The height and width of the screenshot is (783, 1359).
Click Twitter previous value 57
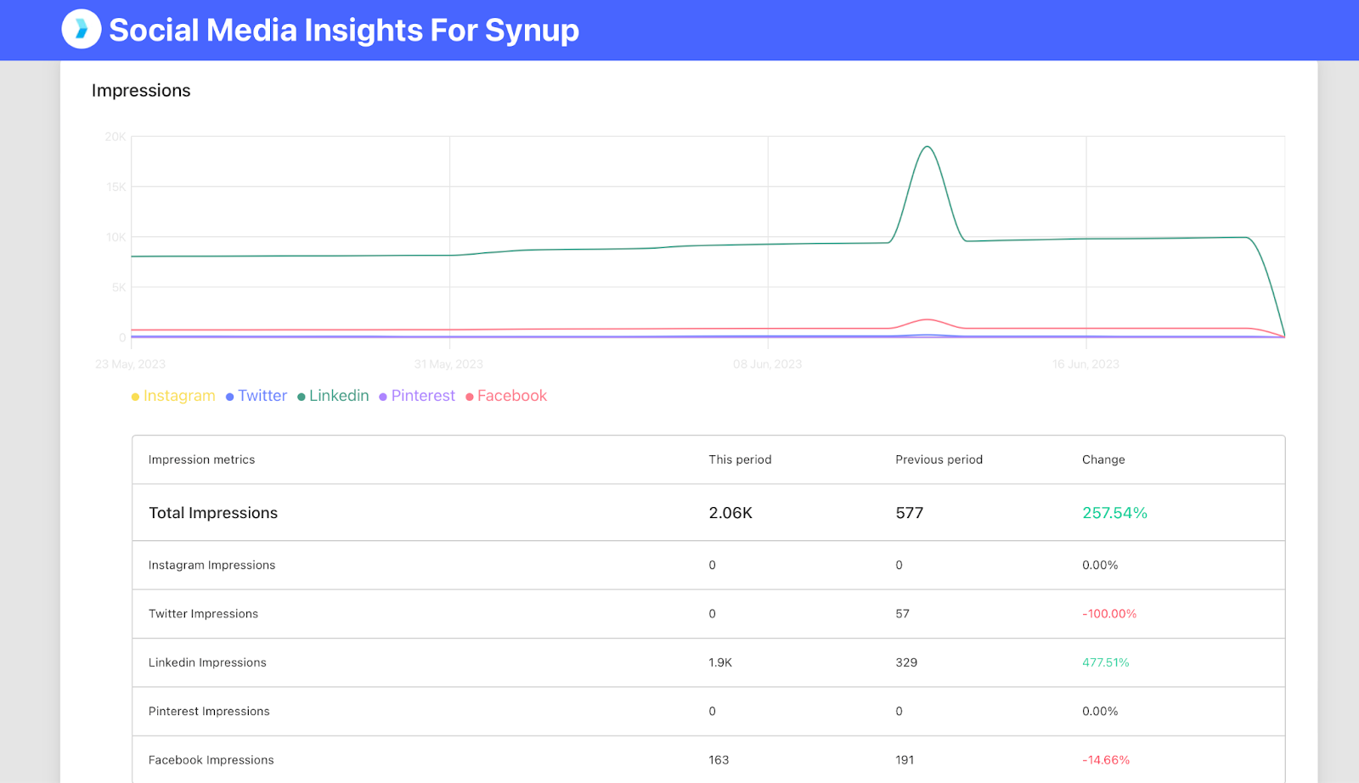[x=902, y=614]
